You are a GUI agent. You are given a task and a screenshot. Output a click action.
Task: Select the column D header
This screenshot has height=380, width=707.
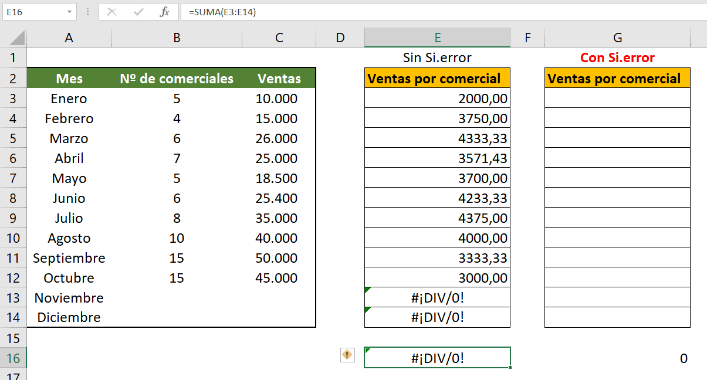(x=340, y=38)
